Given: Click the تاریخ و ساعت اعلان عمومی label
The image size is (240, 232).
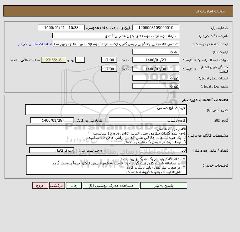Looking at the screenshot, I should tap(109, 28).
